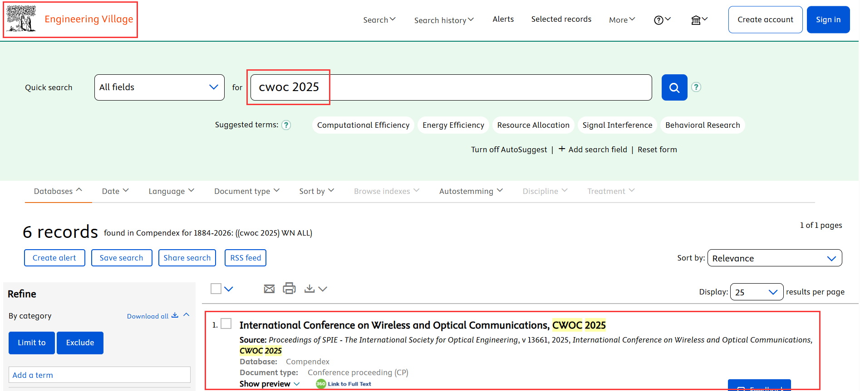This screenshot has height=391, width=860.
Task: Open the Document type filter tab
Action: pyautogui.click(x=246, y=191)
